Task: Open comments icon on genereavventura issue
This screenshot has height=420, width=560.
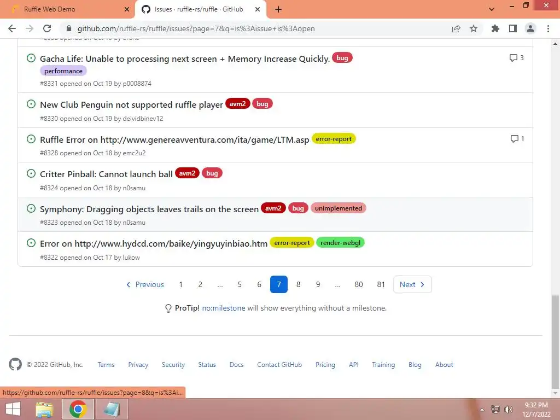Action: 517,138
